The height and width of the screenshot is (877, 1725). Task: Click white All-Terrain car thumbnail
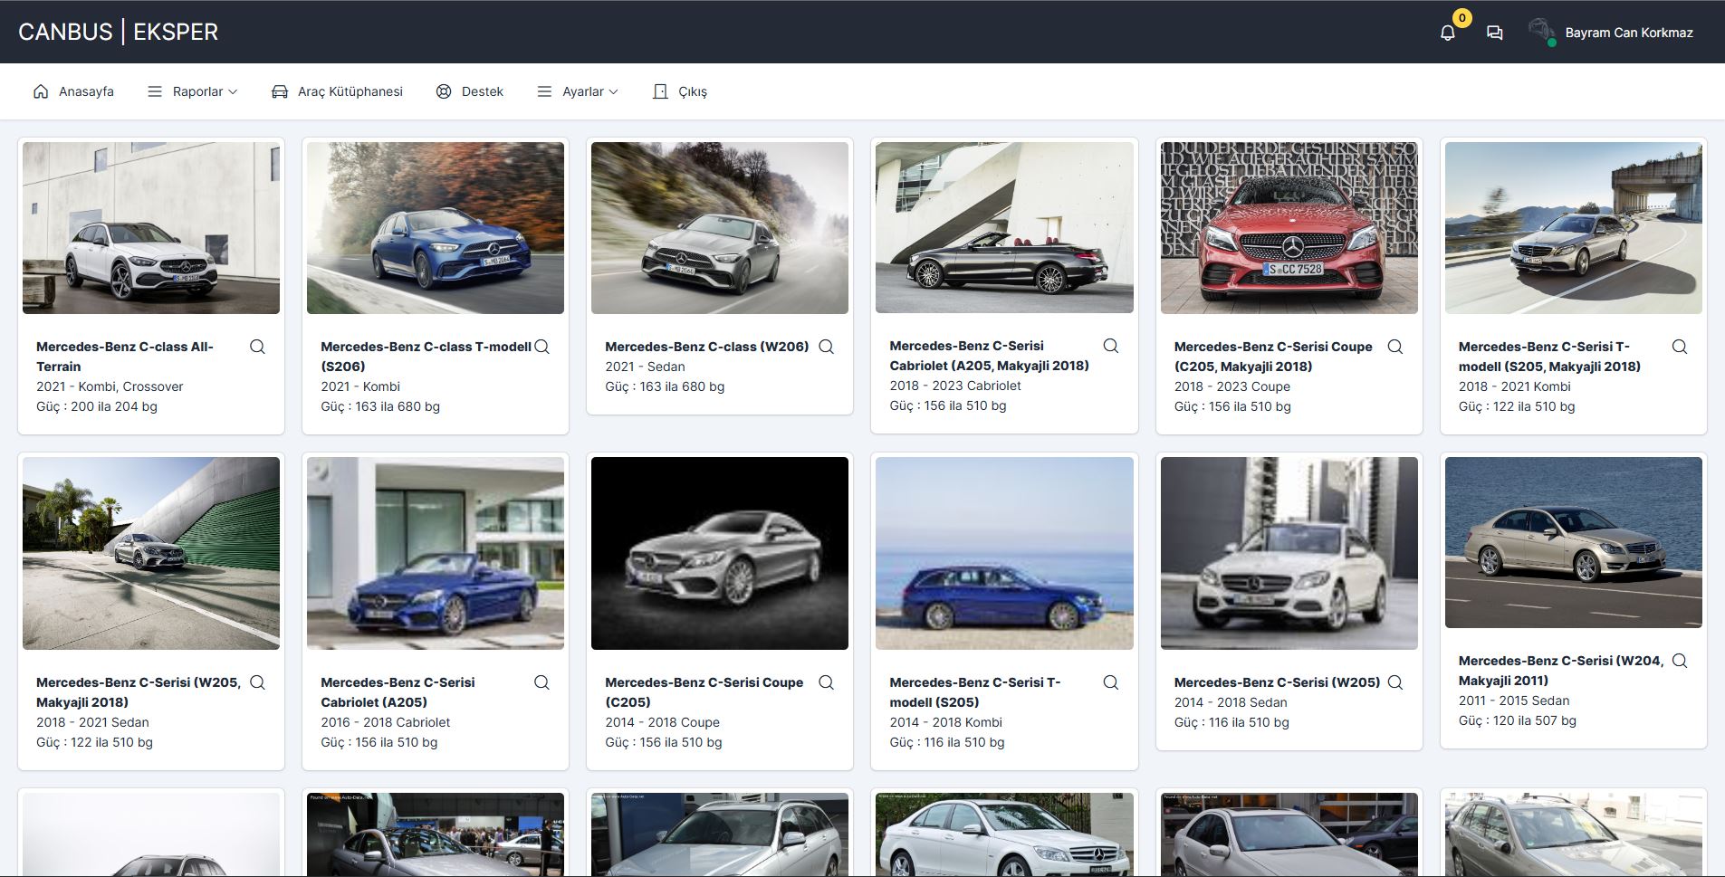151,228
